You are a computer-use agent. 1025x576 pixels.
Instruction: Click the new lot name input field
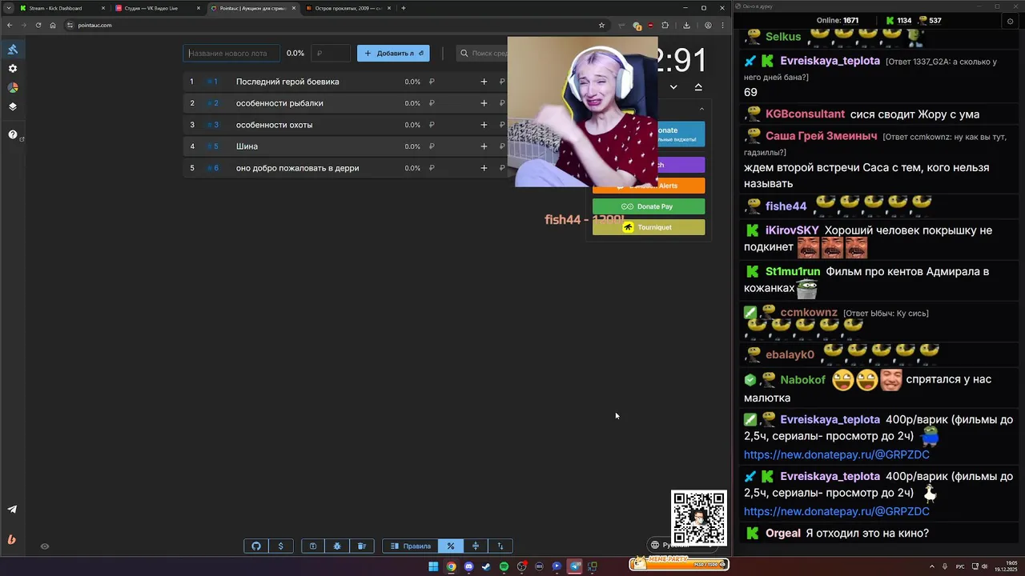(231, 53)
